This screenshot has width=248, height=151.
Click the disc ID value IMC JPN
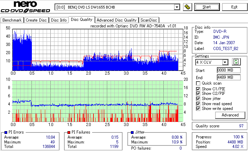coord(221,37)
